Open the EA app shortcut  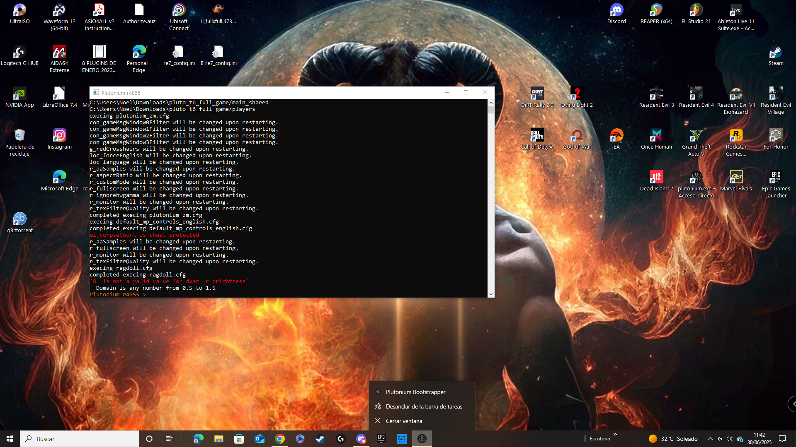616,139
